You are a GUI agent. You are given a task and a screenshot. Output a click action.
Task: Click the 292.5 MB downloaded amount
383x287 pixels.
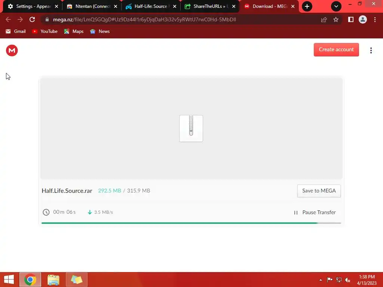click(110, 191)
